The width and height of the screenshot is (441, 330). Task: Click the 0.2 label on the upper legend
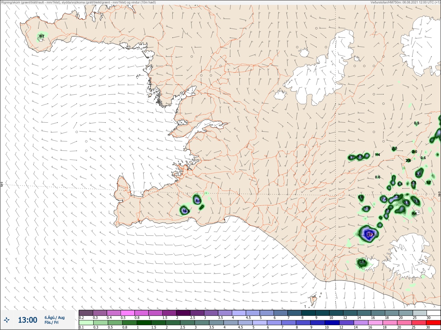[x=81, y=318]
